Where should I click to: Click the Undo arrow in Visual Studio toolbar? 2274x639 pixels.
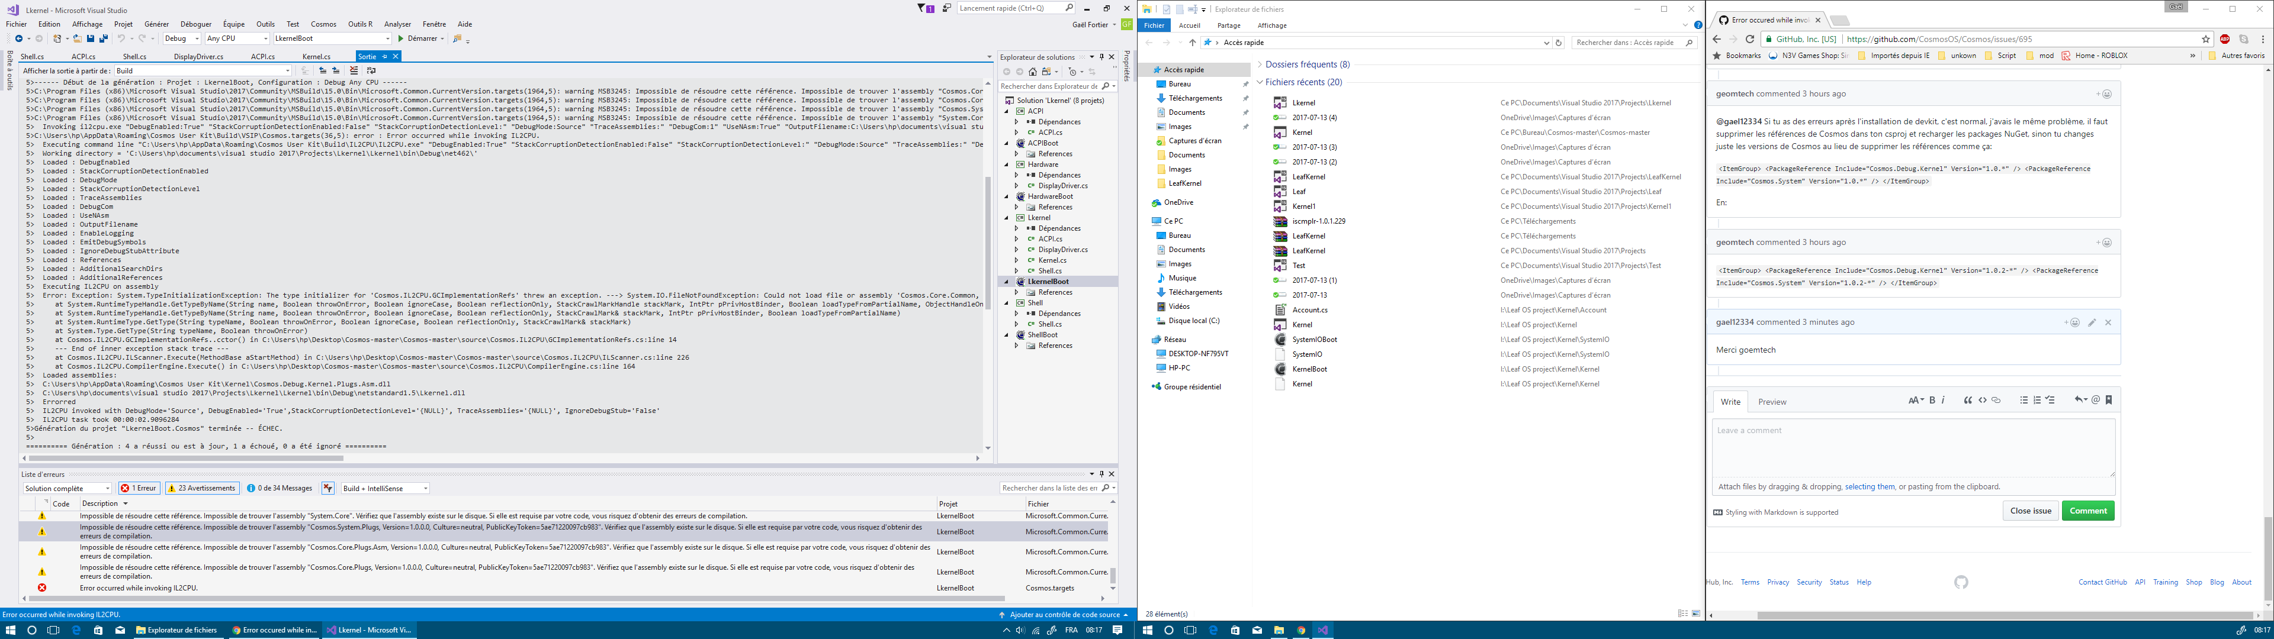(121, 39)
